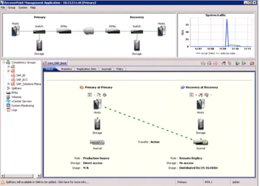Click the tree panel scroll-left arrow
This screenshot has height=186, width=260.
3,176
